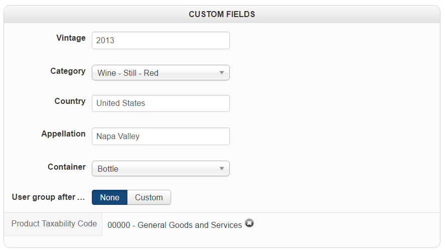The height and width of the screenshot is (252, 445).
Task: Click the Custom Fields panel header
Action: [222, 15]
